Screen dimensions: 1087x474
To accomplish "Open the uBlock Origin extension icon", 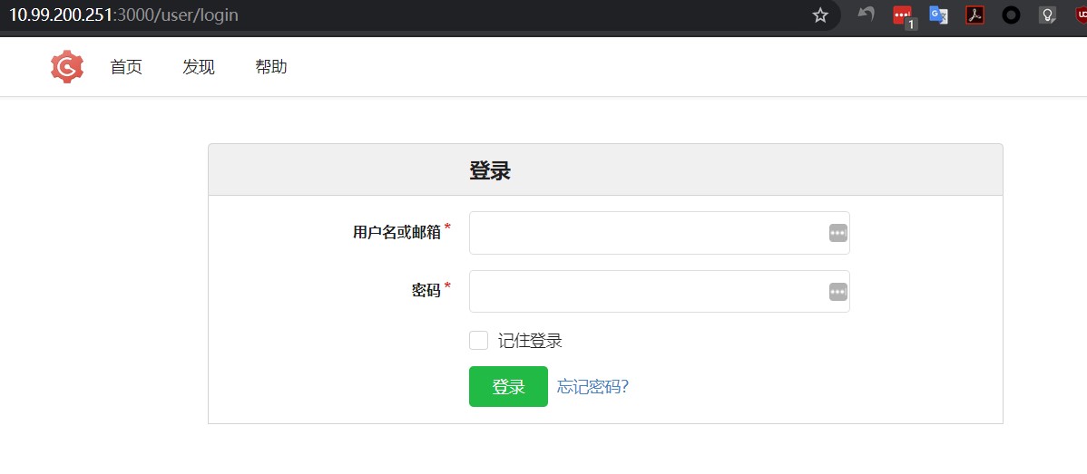I will [1080, 15].
